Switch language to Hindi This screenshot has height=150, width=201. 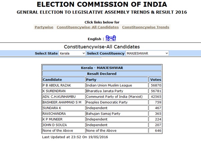coord(111,38)
